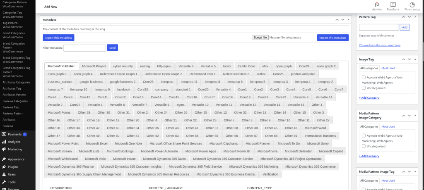Check Uncategorized in the Image Tag box
Image resolution: width=424 pixels, height=190 pixels.
click(x=364, y=88)
